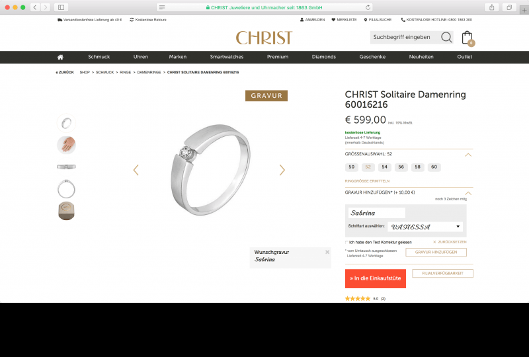The width and height of the screenshot is (529, 357).
Task: Reload the page in Safari
Action: pos(368,7)
